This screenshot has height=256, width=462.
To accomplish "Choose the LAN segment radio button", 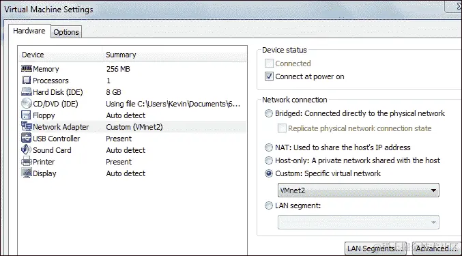I will pyautogui.click(x=269, y=205).
